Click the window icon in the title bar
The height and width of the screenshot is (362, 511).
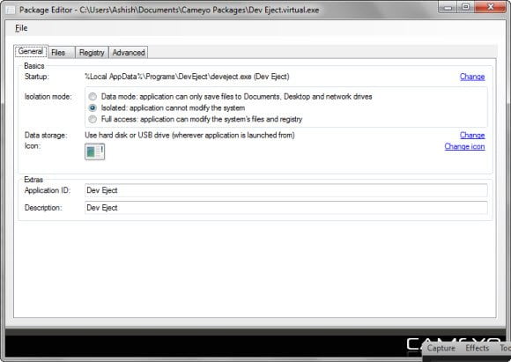(11, 10)
